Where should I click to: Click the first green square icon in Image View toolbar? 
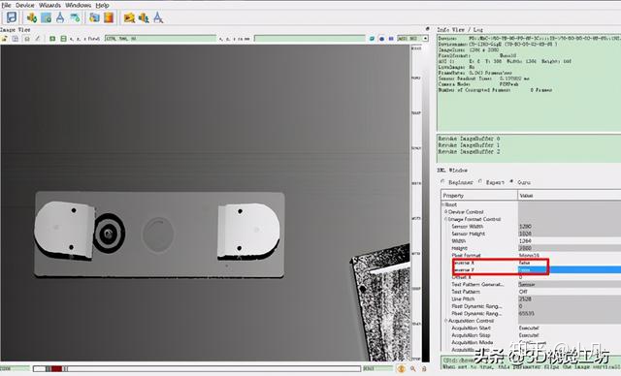pos(52,39)
